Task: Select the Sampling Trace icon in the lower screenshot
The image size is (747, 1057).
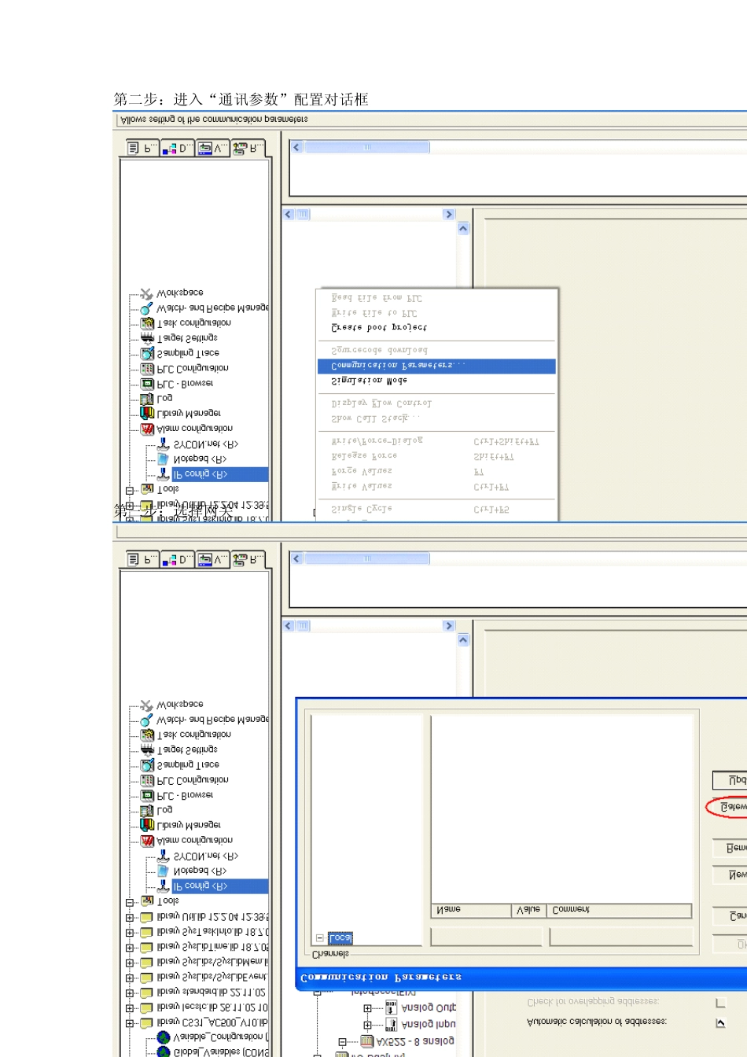Action: [x=147, y=765]
